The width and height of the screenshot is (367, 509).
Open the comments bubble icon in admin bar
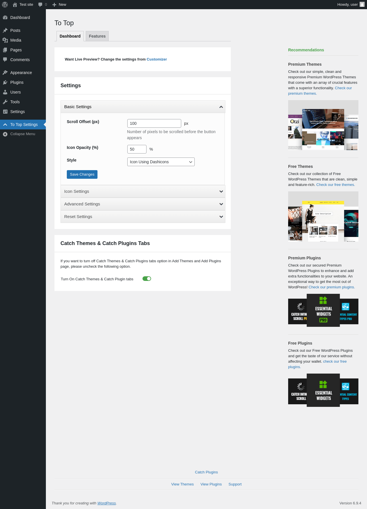click(40, 5)
